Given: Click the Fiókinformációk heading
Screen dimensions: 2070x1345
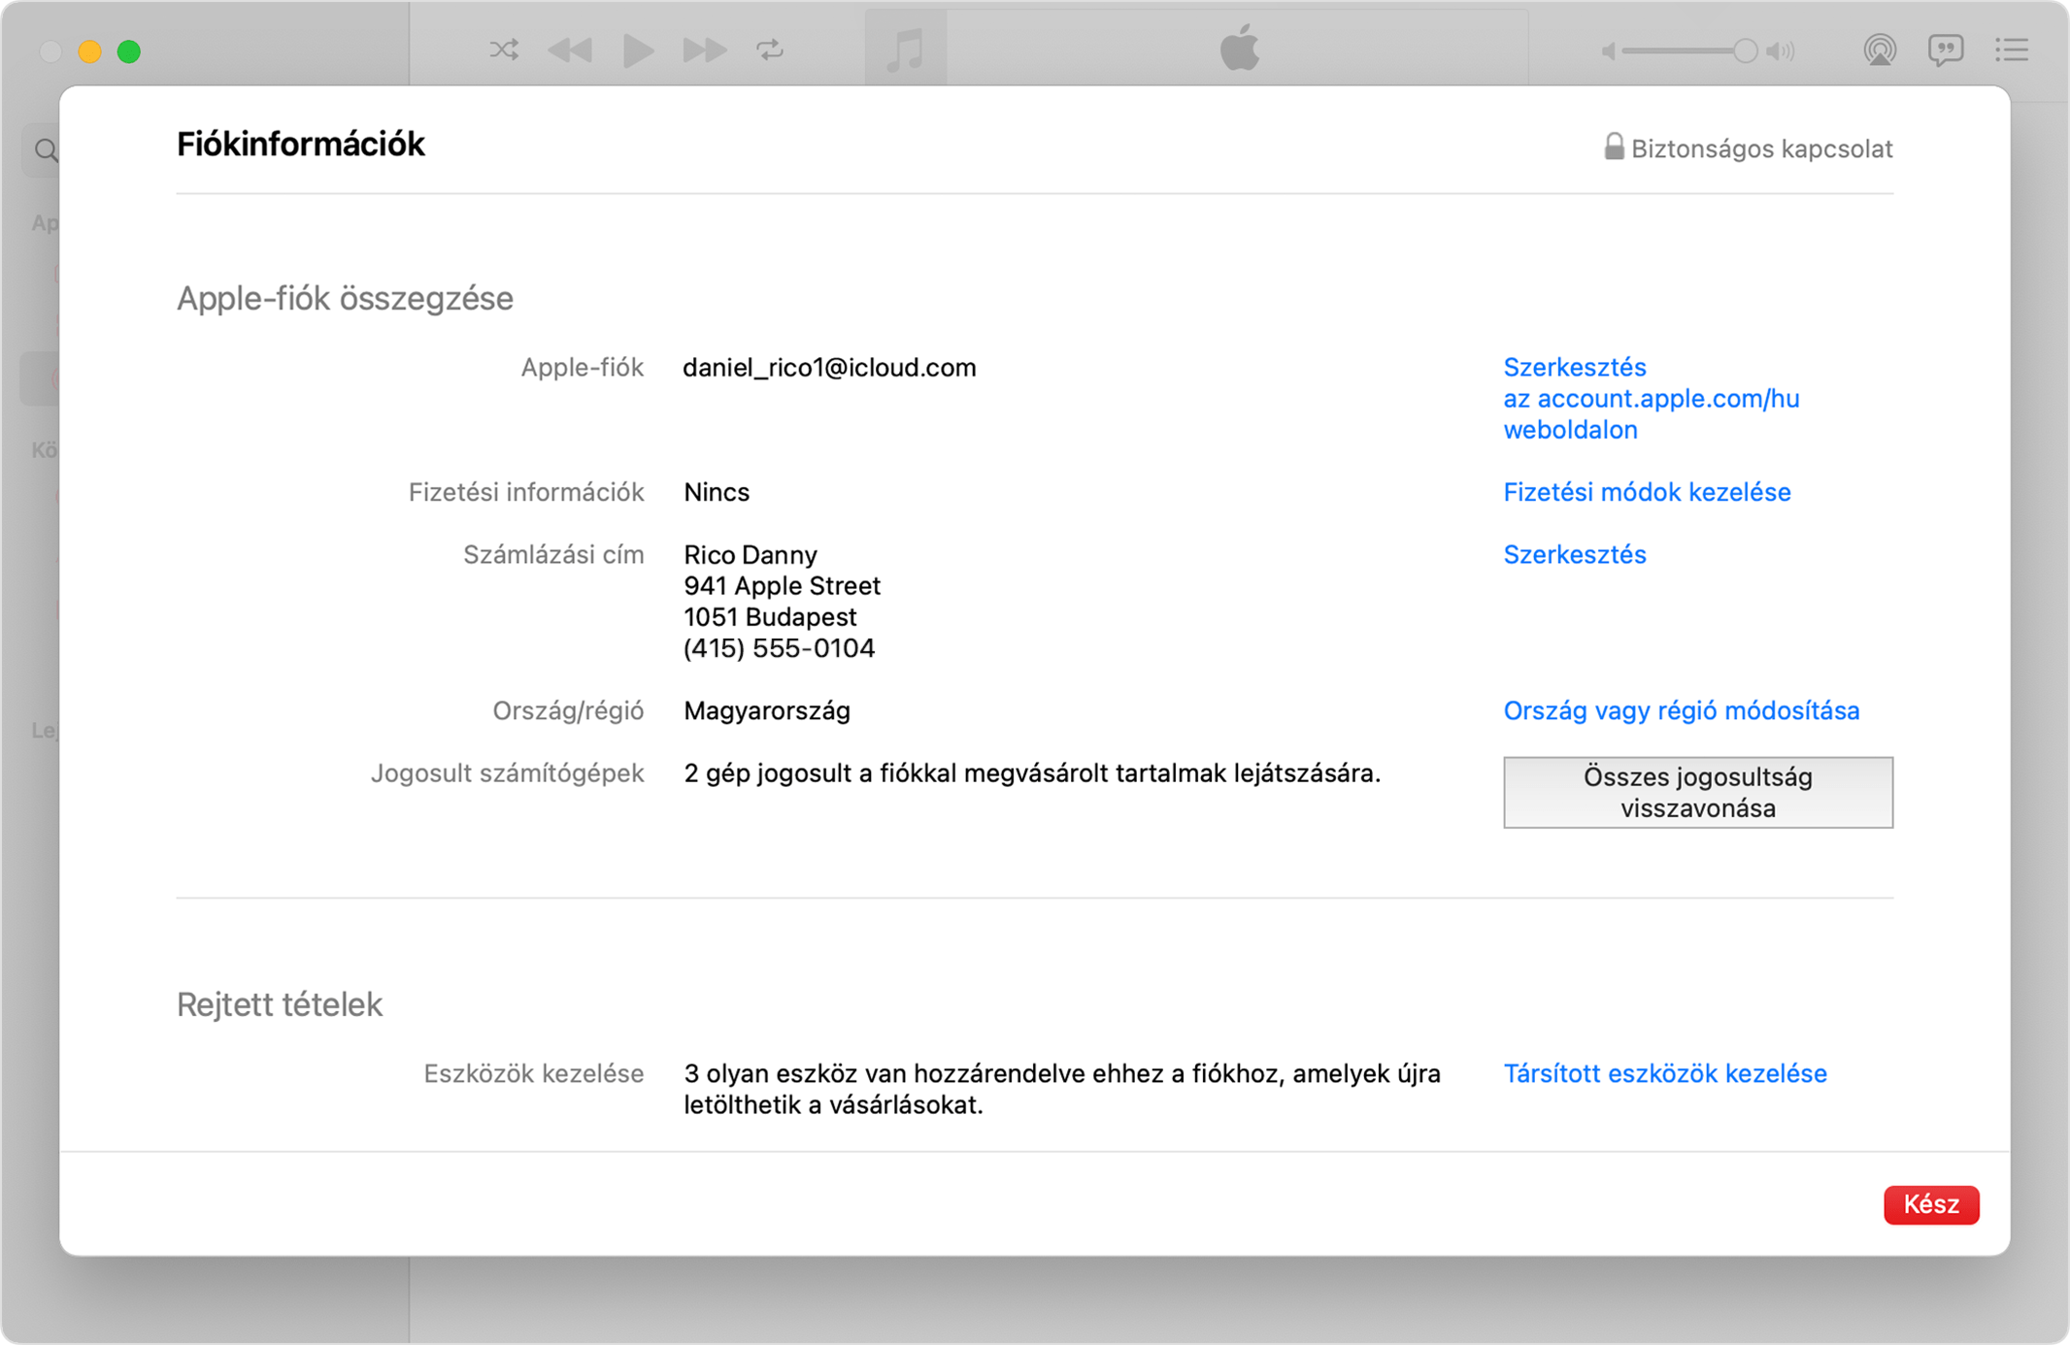Looking at the screenshot, I should pos(301,144).
